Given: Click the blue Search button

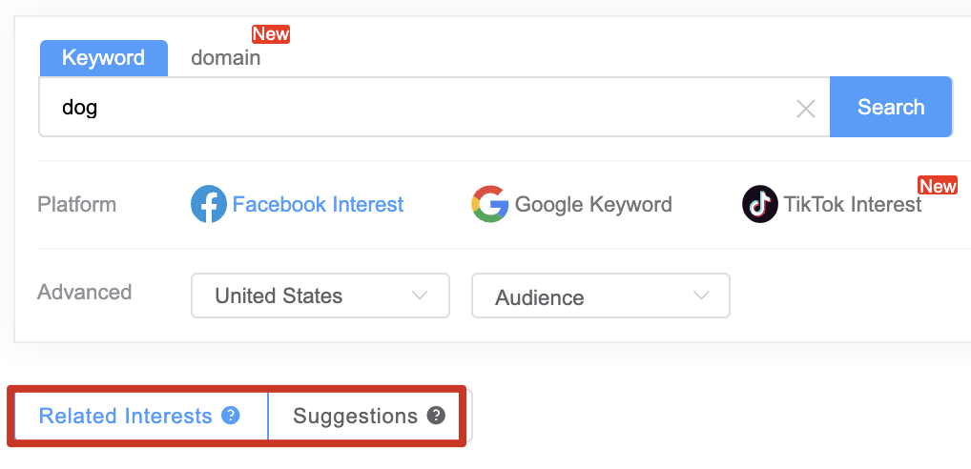Looking at the screenshot, I should [x=891, y=107].
